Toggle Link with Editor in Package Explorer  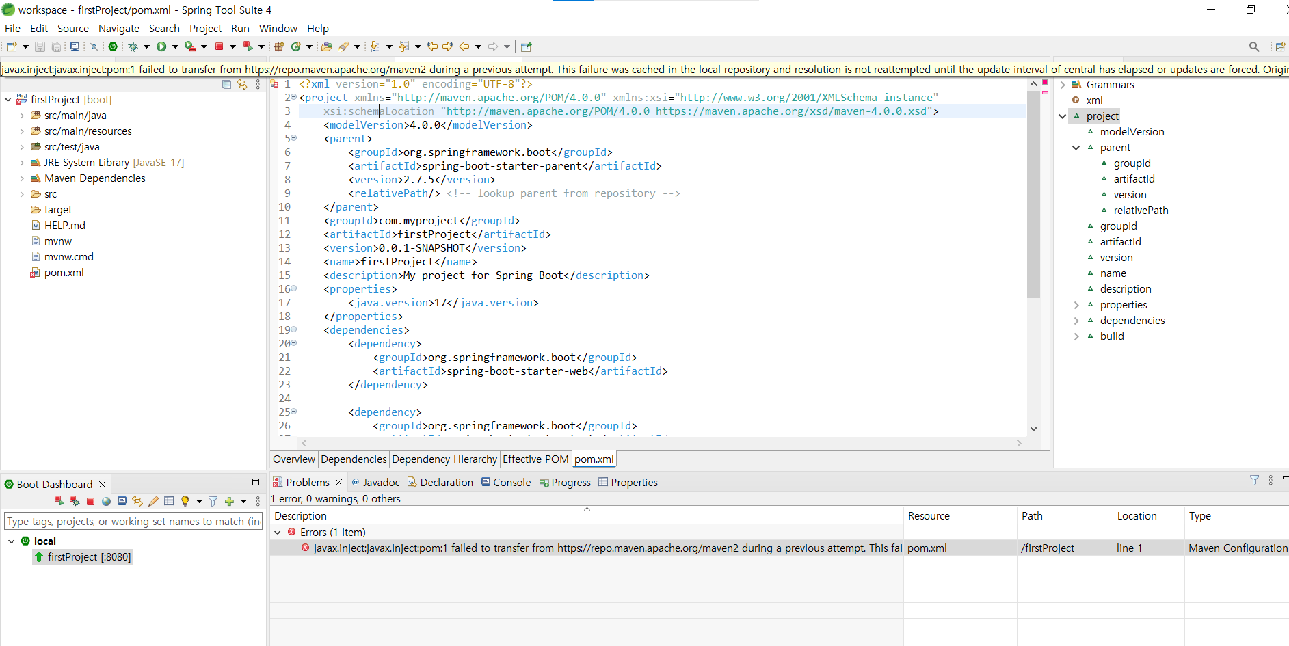242,84
